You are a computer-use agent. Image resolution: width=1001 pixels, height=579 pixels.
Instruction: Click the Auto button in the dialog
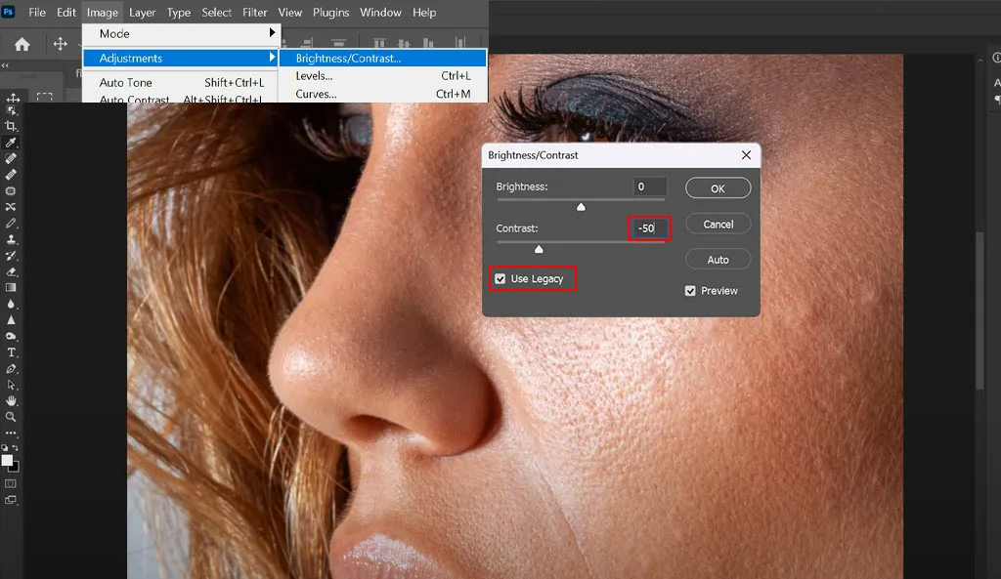[718, 259]
